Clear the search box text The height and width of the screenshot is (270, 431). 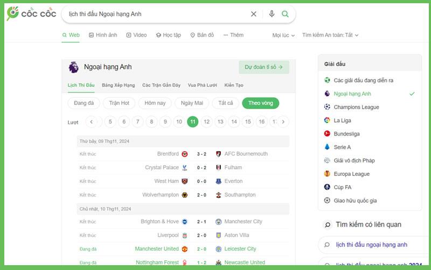pyautogui.click(x=254, y=14)
